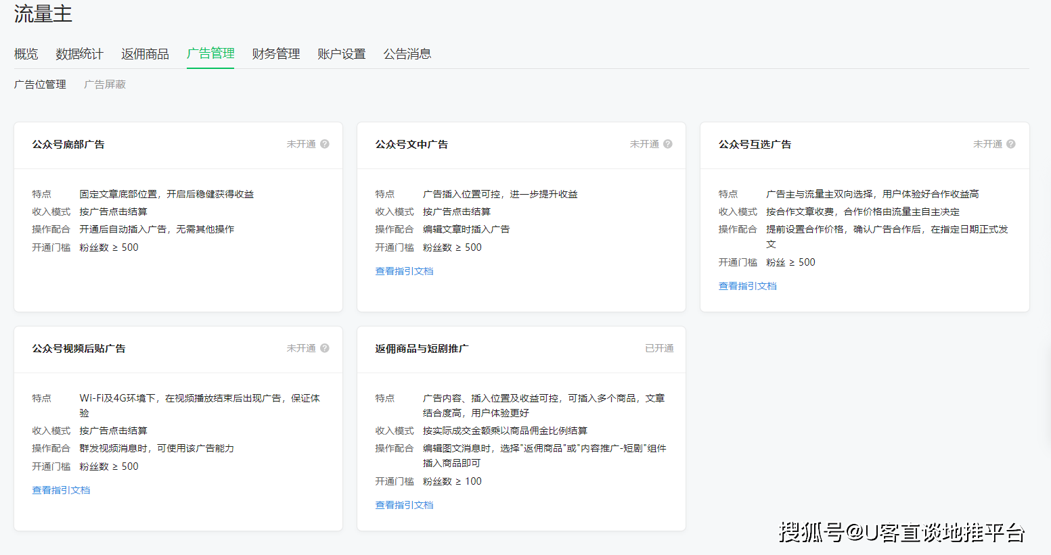Image resolution: width=1051 pixels, height=555 pixels.
Task: Open the 返佣商品 tab
Action: (x=145, y=54)
